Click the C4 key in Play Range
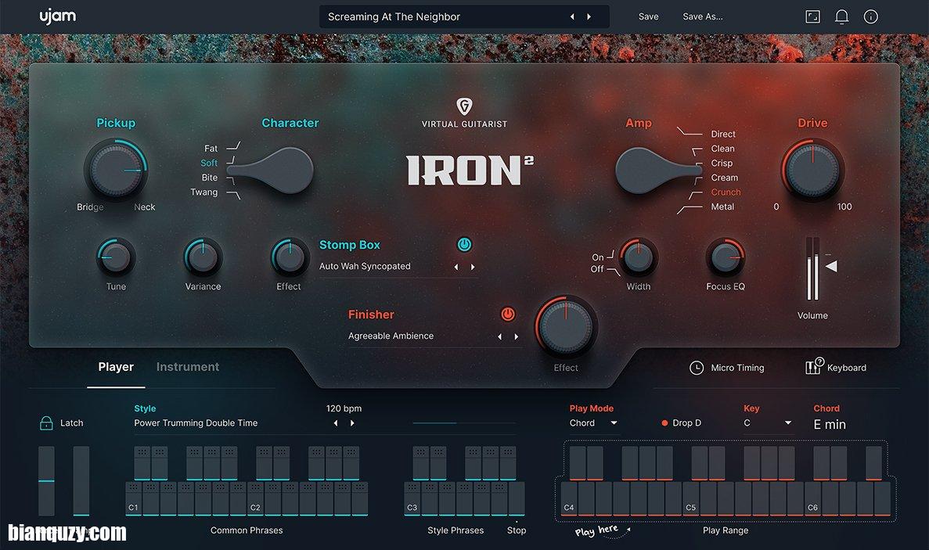929x550 pixels. (x=569, y=498)
